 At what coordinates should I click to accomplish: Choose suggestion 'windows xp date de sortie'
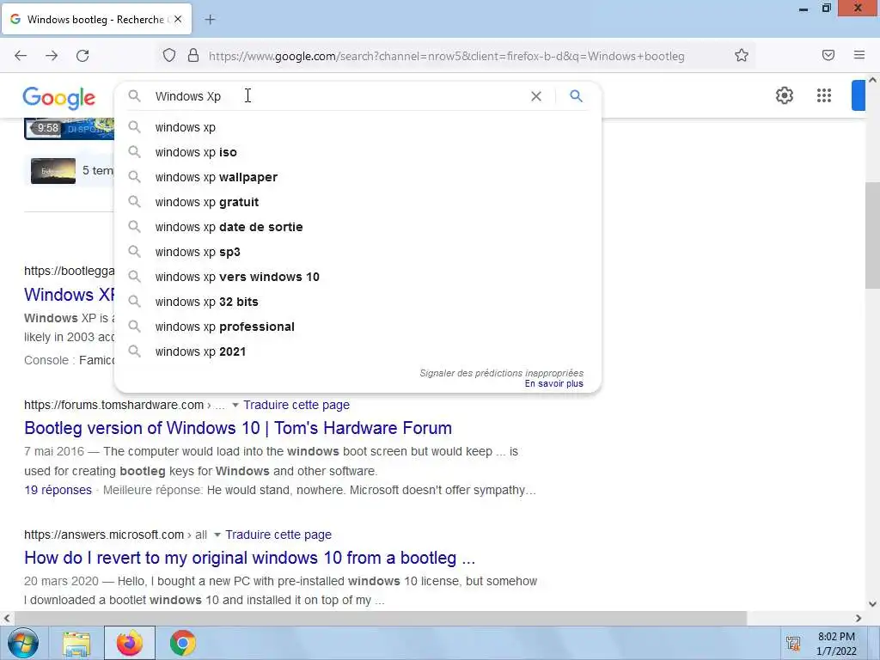tap(357, 227)
